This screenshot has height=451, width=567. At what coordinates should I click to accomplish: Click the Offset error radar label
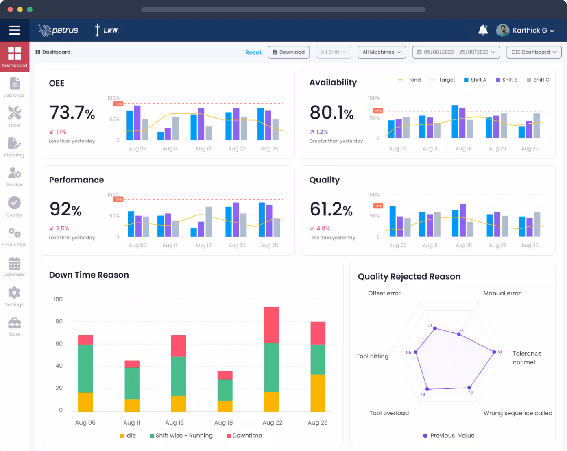pos(384,293)
